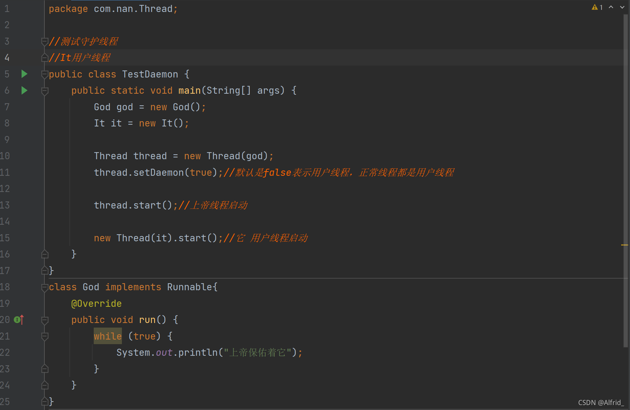
Task: Click the 'com.nan.Thread' package name
Action: click(x=133, y=9)
